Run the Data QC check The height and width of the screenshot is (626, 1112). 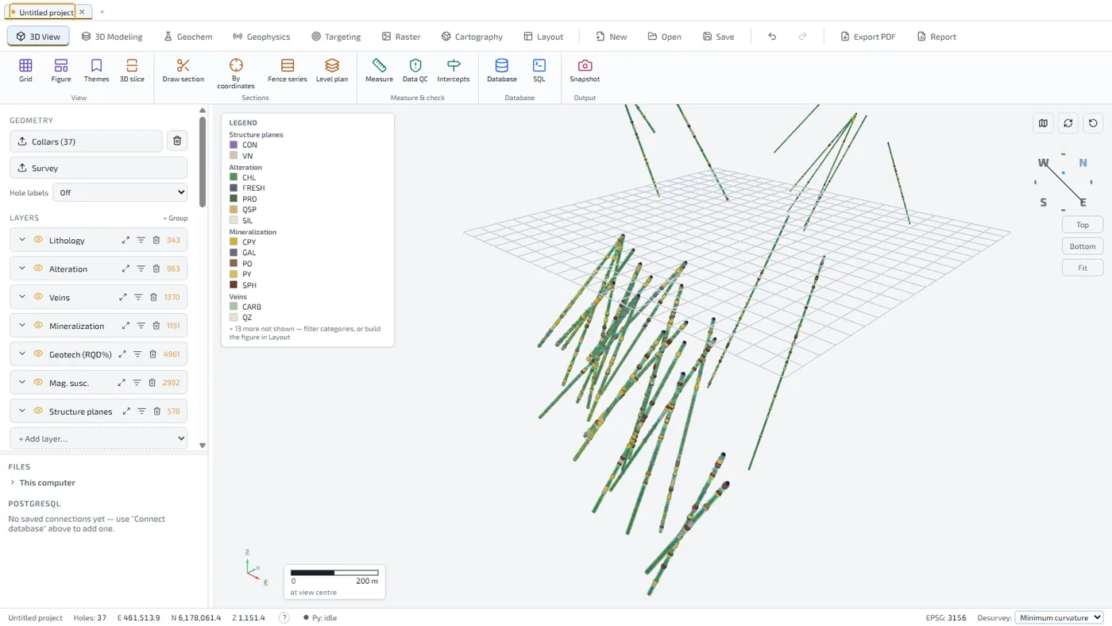pyautogui.click(x=415, y=70)
